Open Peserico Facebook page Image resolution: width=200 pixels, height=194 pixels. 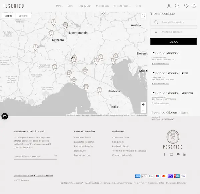(x=164, y=154)
